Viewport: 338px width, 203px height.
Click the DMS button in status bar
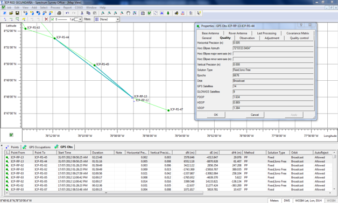287,201
